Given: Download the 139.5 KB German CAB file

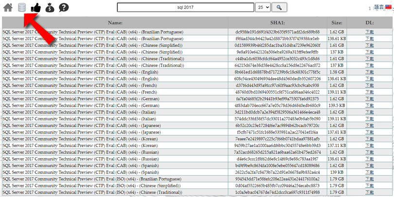Looking at the screenshot, I should (x=369, y=105).
